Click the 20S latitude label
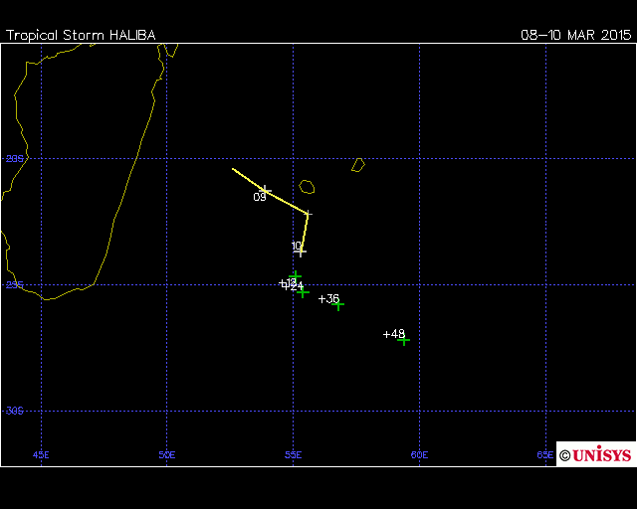The height and width of the screenshot is (509, 637). tap(14, 158)
